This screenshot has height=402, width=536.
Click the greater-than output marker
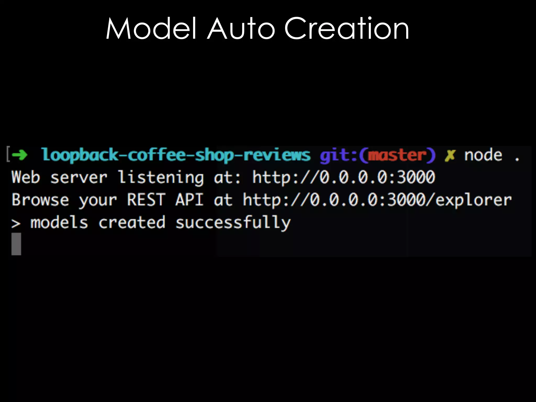click(16, 224)
